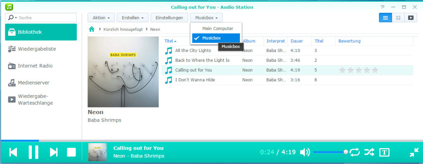Select the checked Musicbox menu entry

click(216, 38)
